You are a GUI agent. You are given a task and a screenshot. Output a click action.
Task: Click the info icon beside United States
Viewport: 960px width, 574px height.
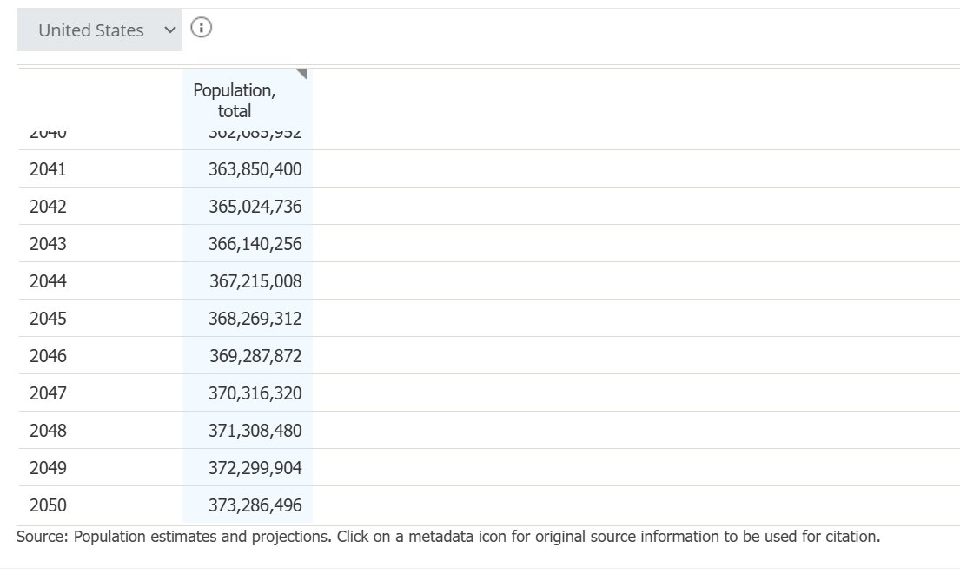tap(201, 28)
